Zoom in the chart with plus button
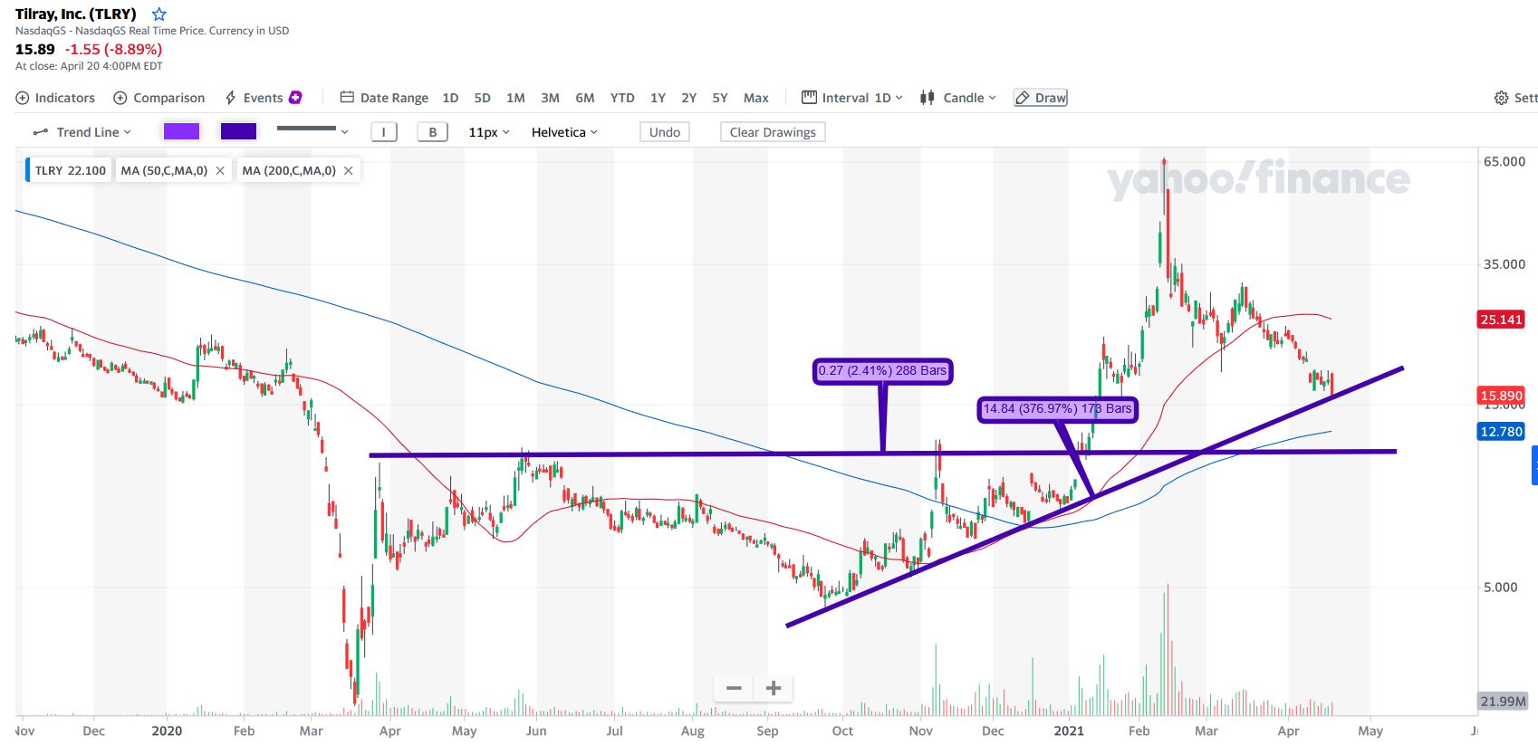The width and height of the screenshot is (1538, 755). point(774,688)
